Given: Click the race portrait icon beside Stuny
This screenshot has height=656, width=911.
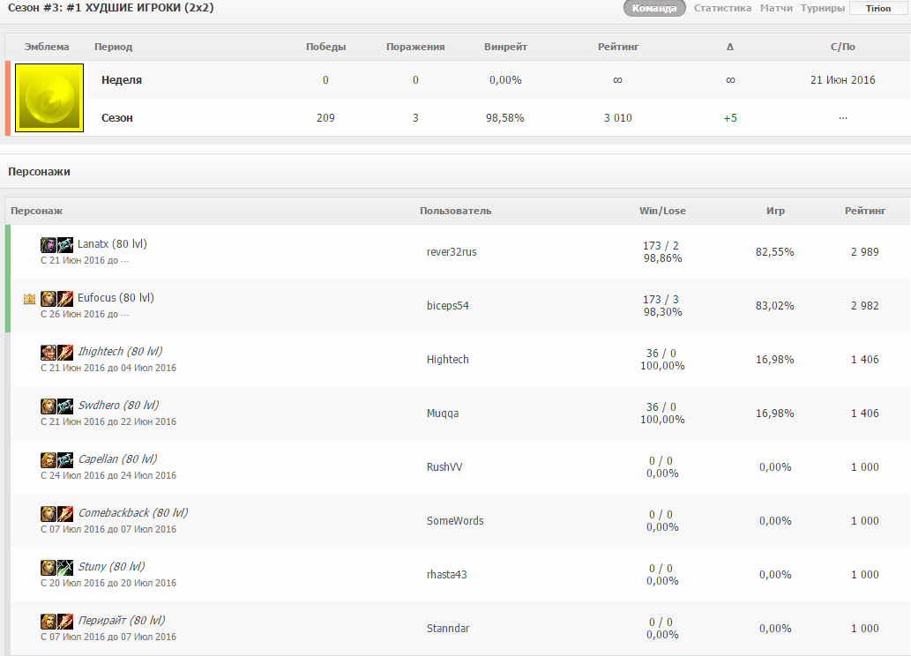Looking at the screenshot, I should point(49,567).
